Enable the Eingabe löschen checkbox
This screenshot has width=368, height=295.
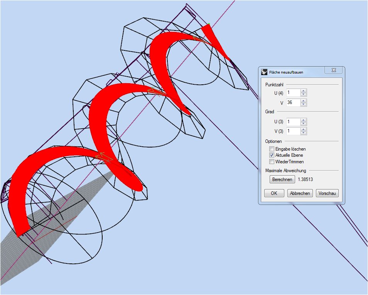[x=272, y=149]
